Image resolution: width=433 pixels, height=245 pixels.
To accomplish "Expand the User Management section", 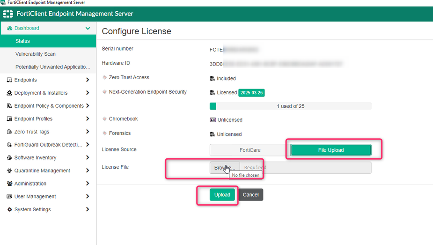I will (x=88, y=197).
